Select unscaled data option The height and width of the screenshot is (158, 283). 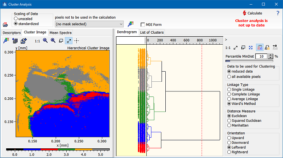coord(23,19)
